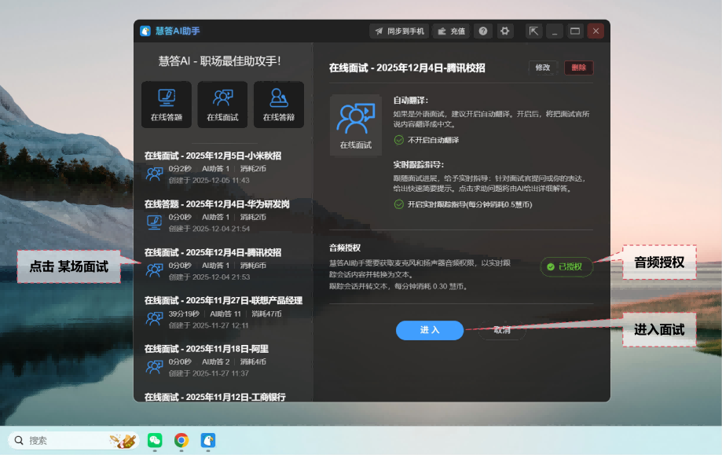Click the 已授权 audio authorization button
This screenshot has width=722, height=455.
tap(566, 267)
